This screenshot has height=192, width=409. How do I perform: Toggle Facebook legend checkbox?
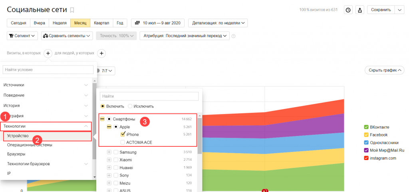pos(366,135)
